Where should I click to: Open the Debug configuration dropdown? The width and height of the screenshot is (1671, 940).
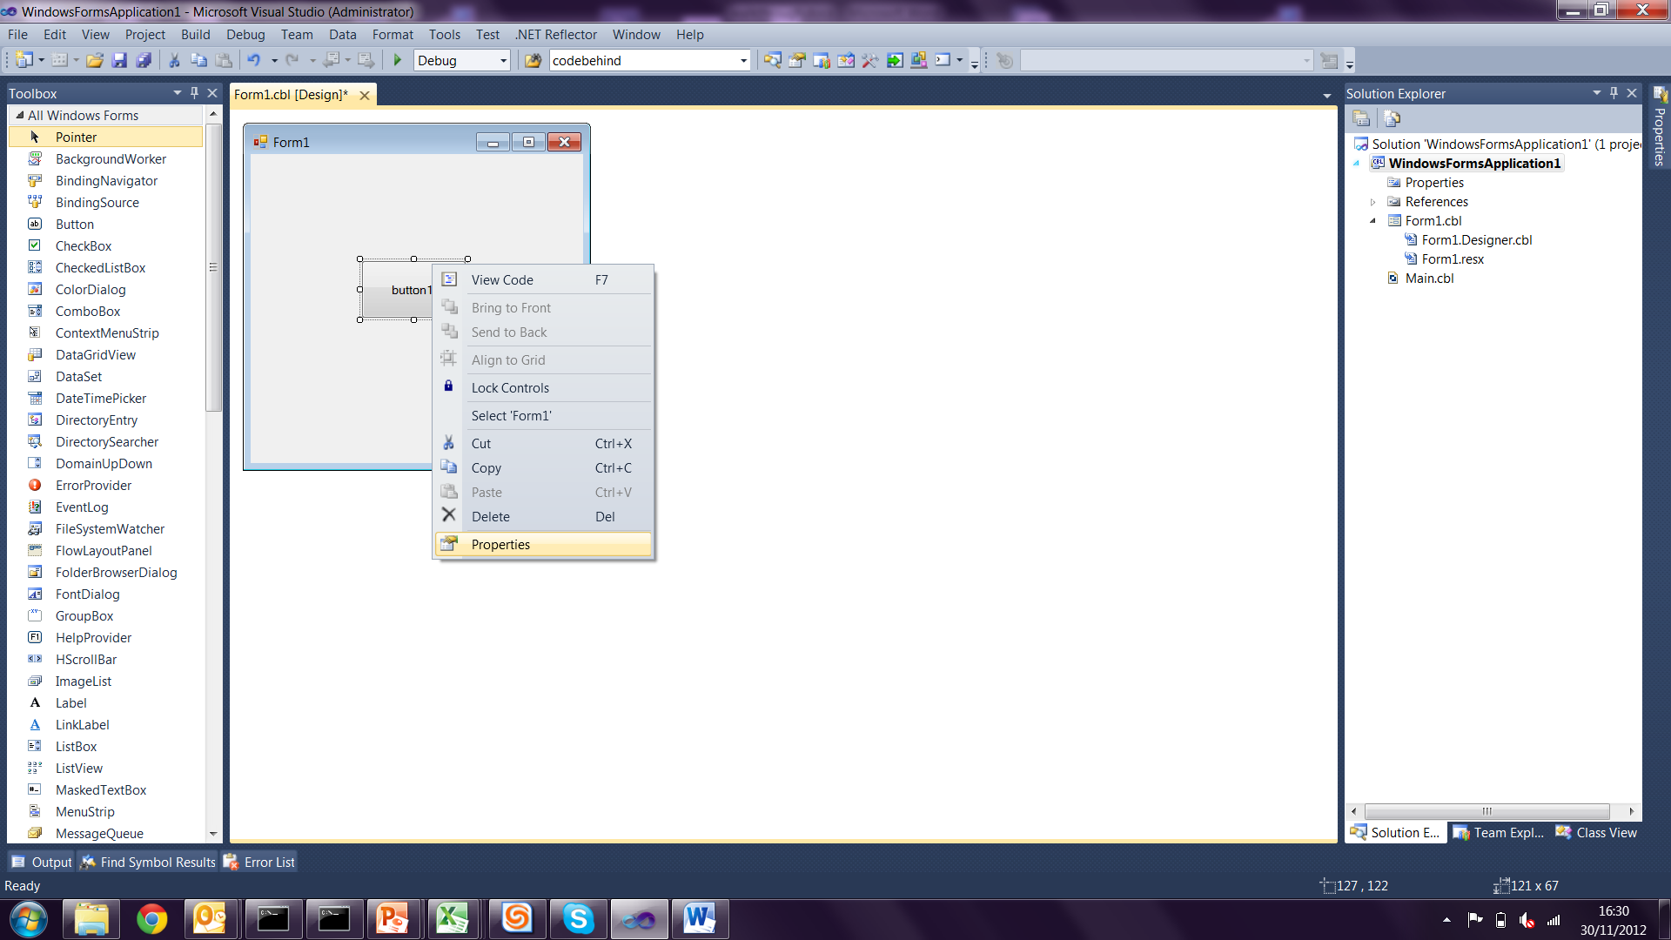pos(503,60)
